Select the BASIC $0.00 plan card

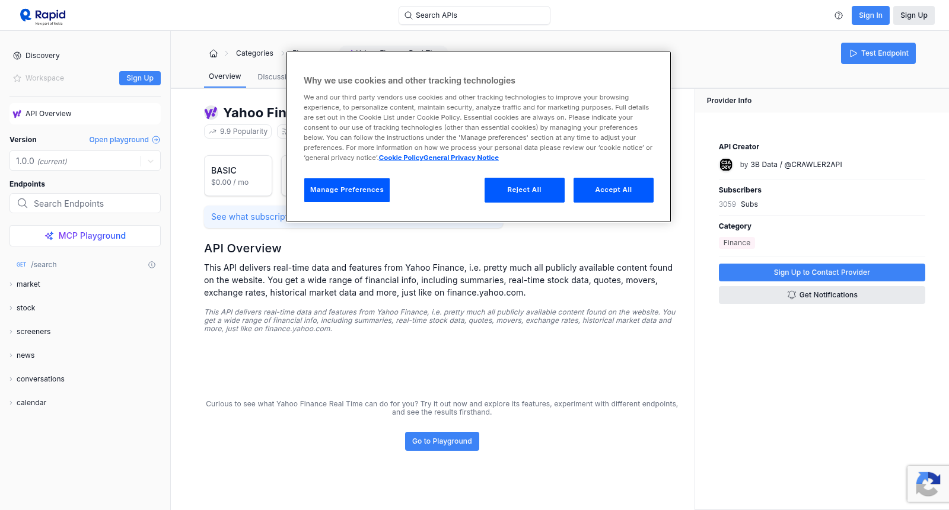(x=238, y=176)
